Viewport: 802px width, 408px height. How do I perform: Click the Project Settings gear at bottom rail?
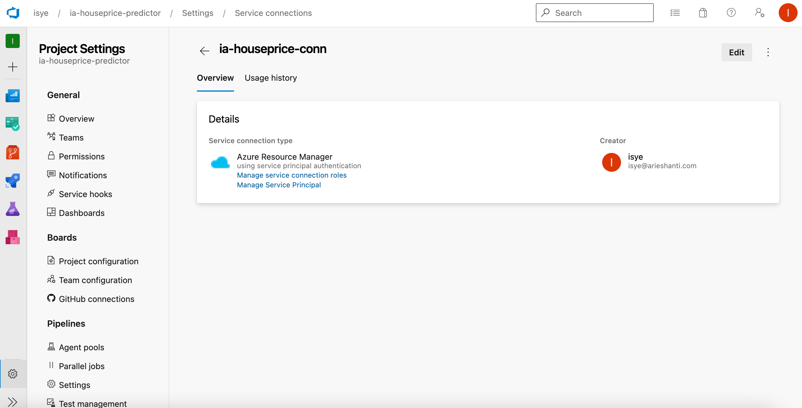point(12,374)
